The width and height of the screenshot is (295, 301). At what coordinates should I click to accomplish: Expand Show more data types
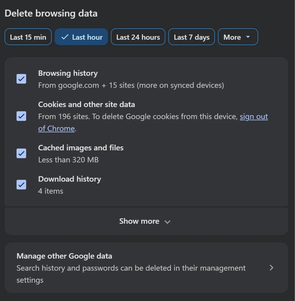(139, 221)
